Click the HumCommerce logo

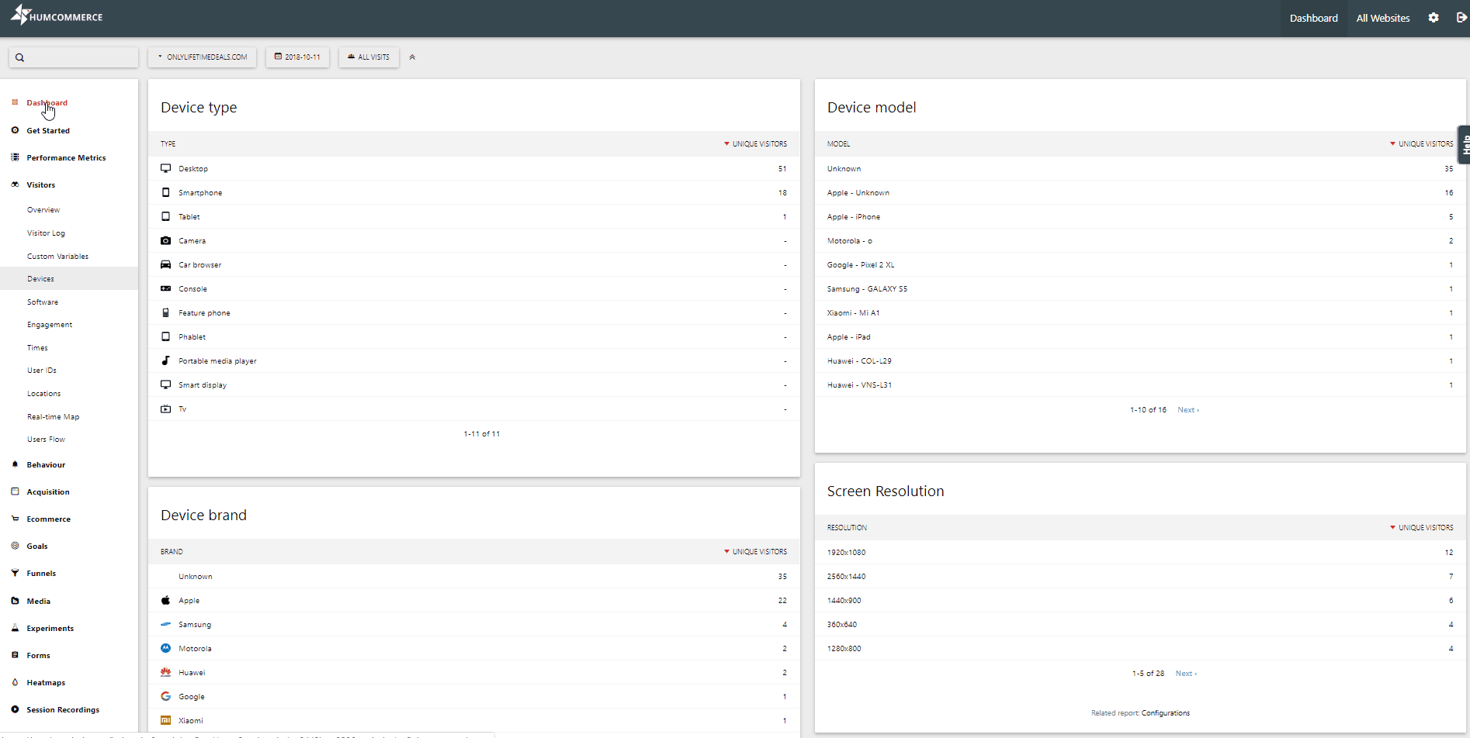coord(57,16)
